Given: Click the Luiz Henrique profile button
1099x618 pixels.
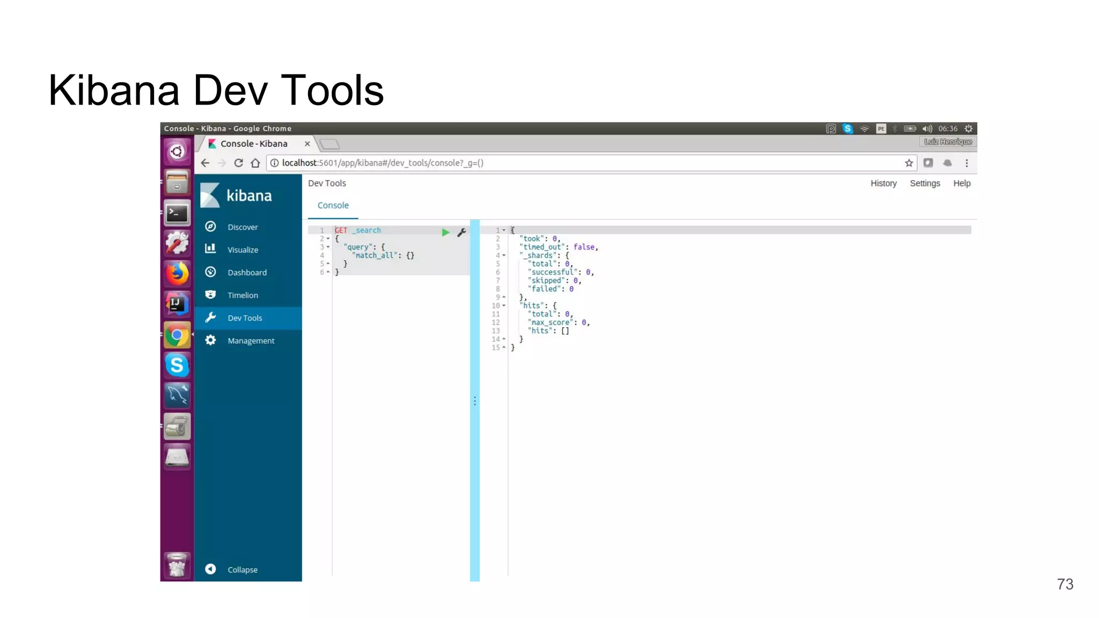Looking at the screenshot, I should click(x=948, y=142).
